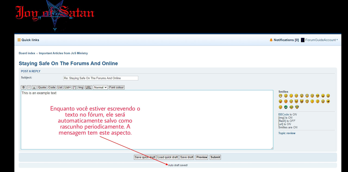Insert a Code BBCode tag
The image size is (348, 172).
click(52, 87)
